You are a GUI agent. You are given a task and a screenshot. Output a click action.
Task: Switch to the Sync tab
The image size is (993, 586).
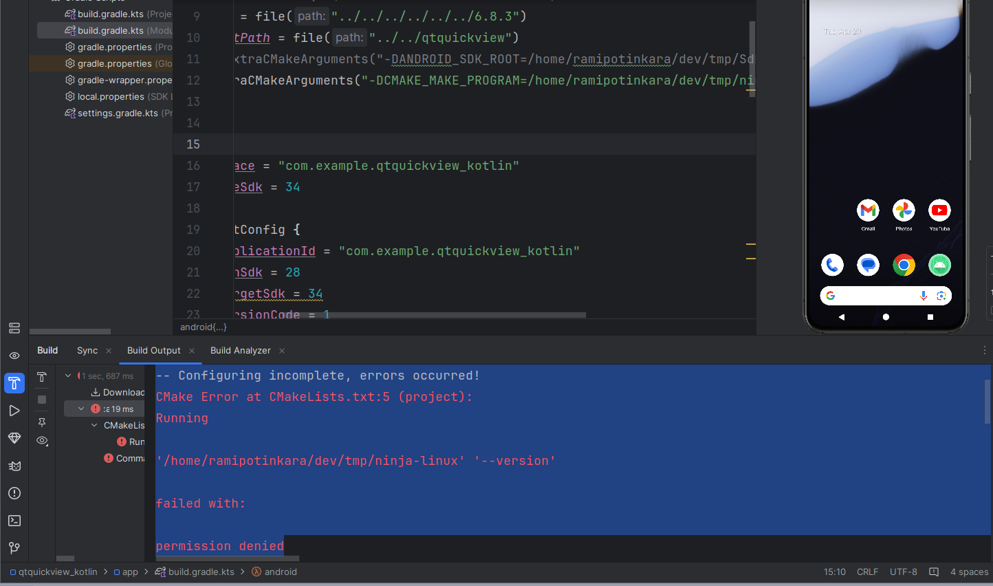pyautogui.click(x=87, y=350)
